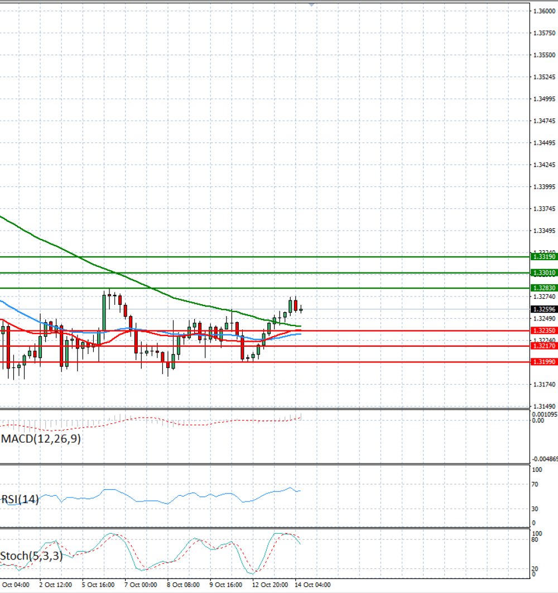Click the RSI(14) indicator label

(x=20, y=499)
